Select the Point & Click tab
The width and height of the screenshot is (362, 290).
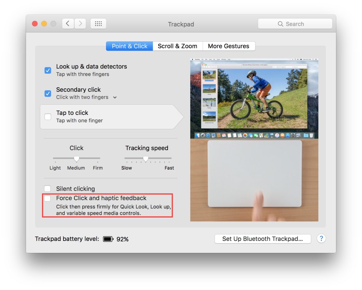tap(130, 46)
